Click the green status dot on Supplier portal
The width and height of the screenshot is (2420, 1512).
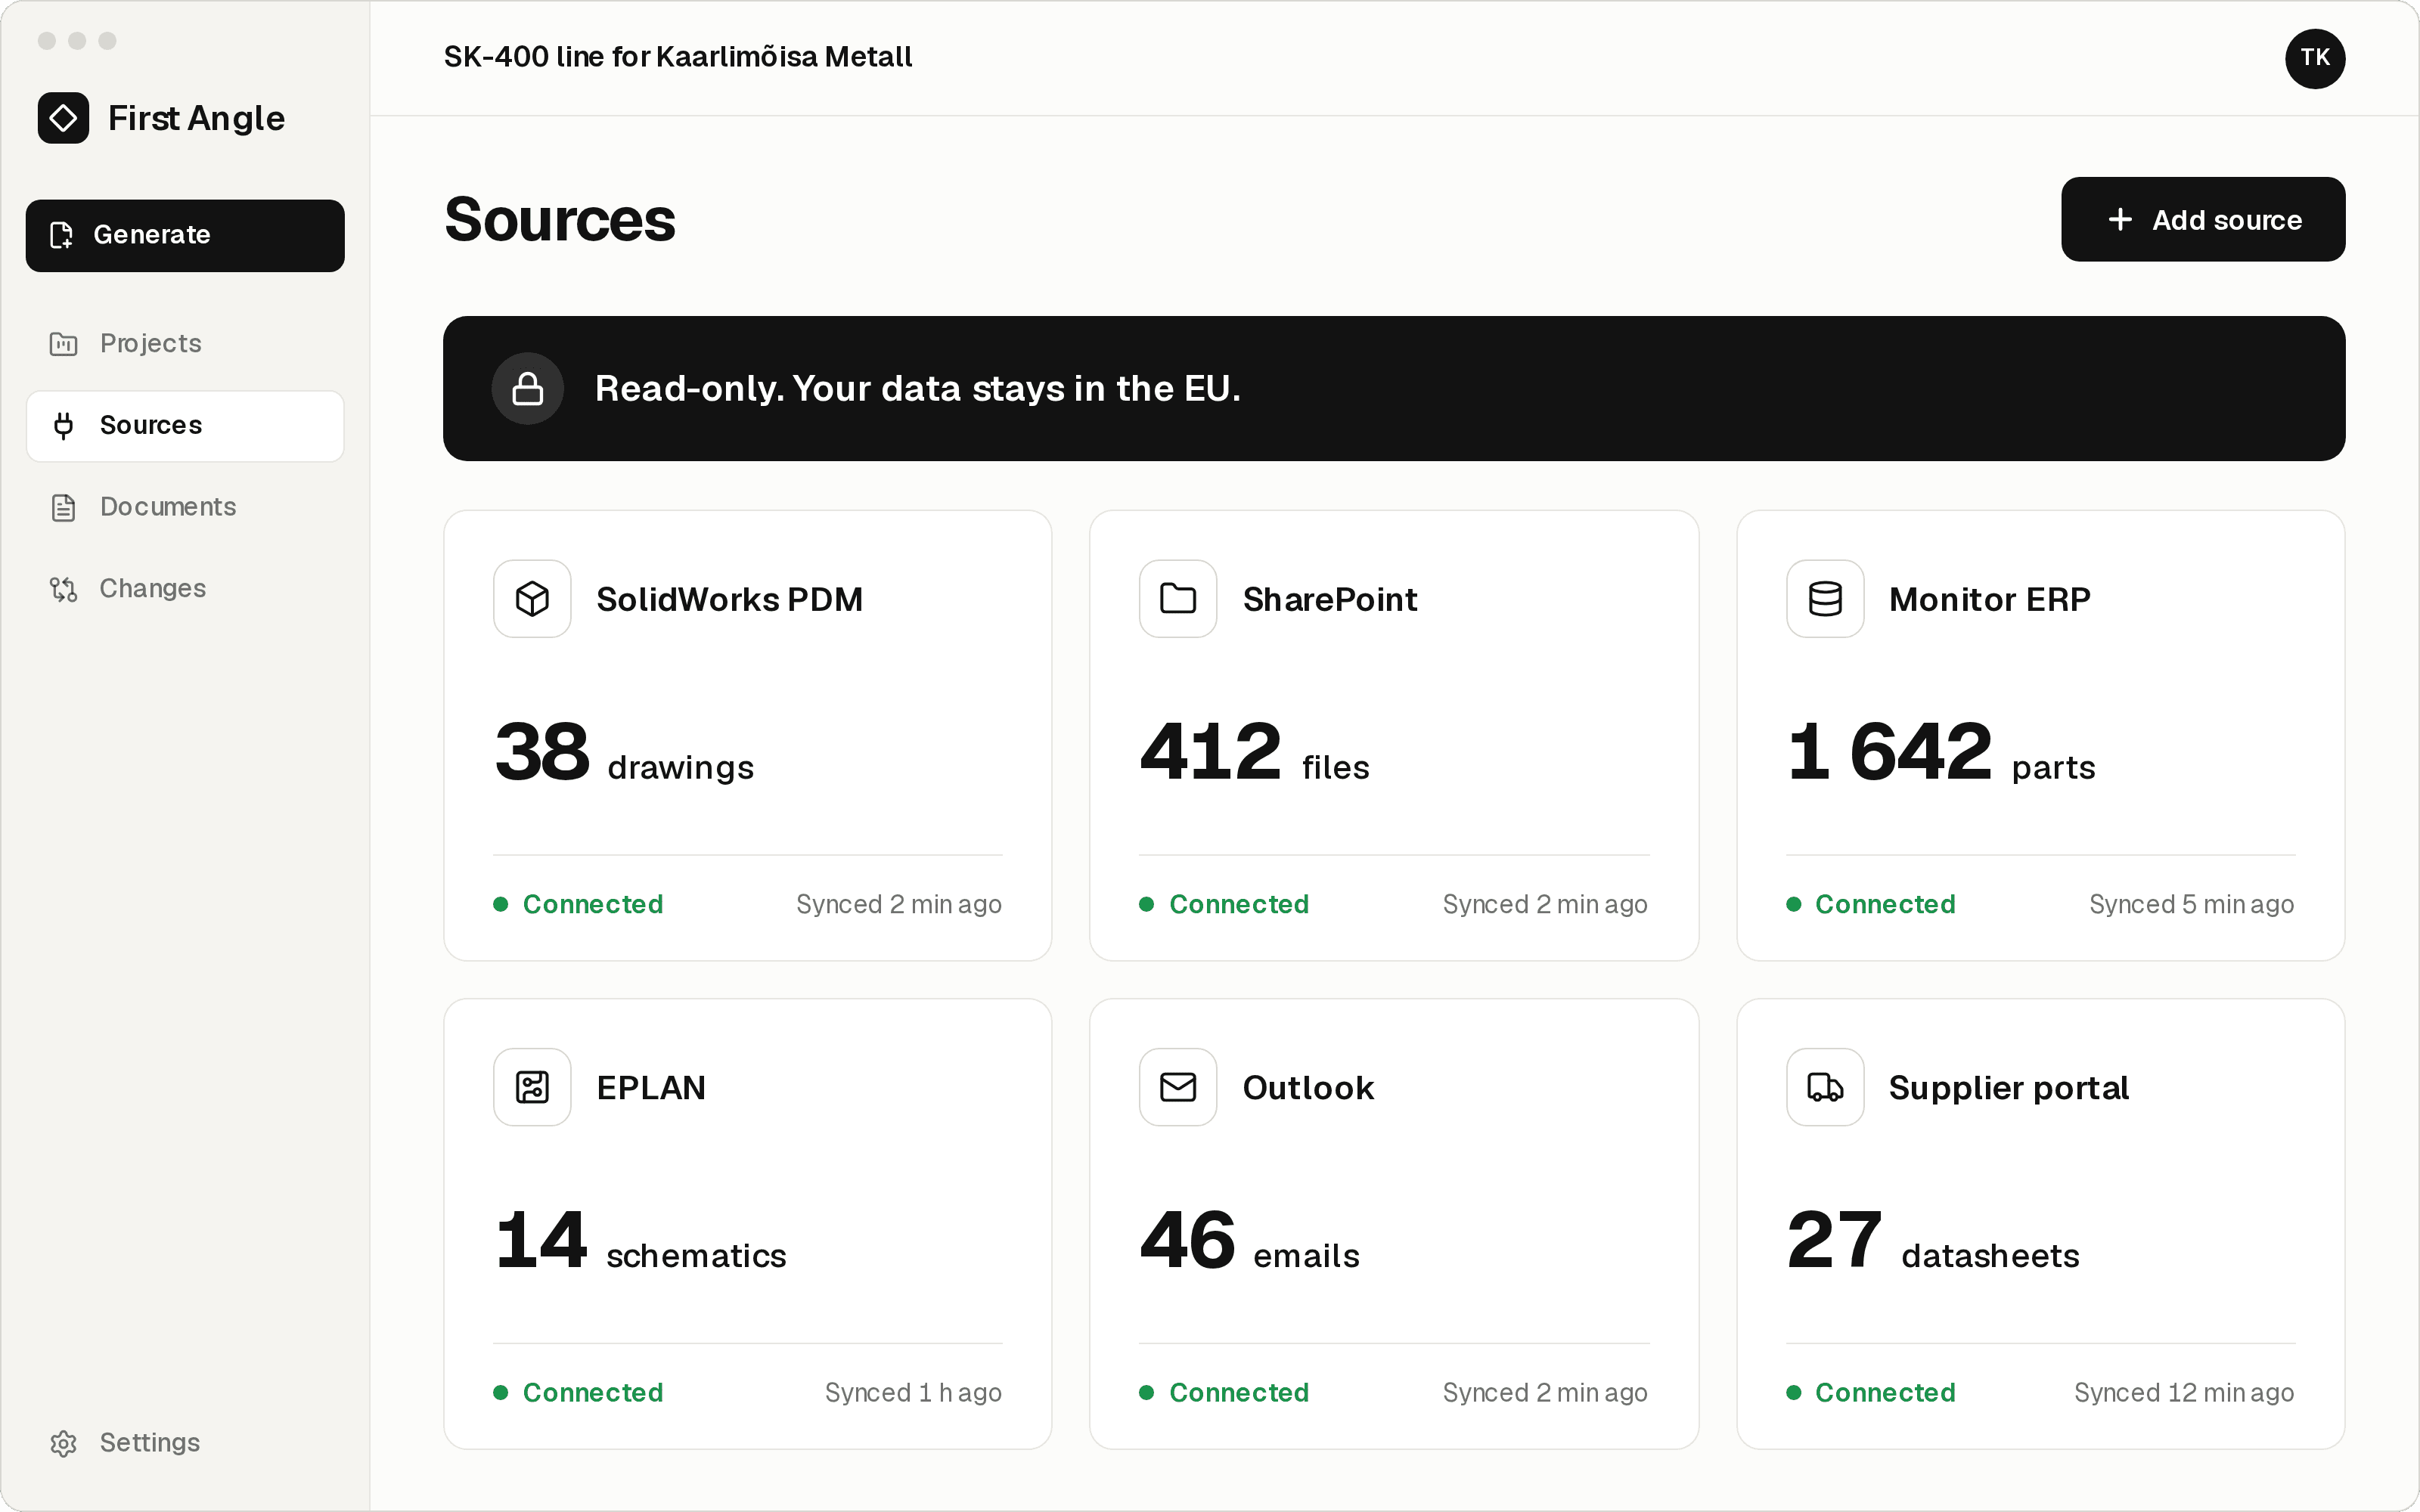tap(1794, 1392)
